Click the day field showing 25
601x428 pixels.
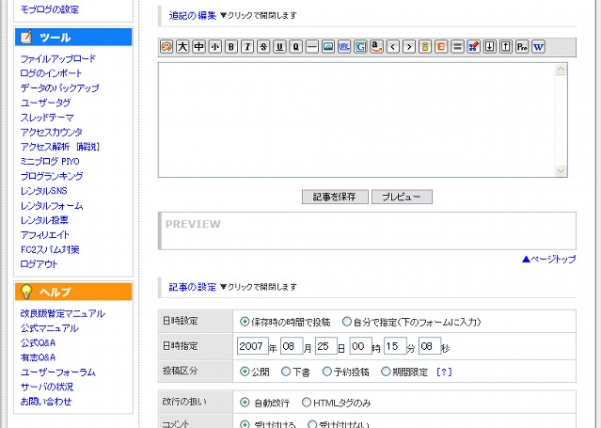coord(326,346)
